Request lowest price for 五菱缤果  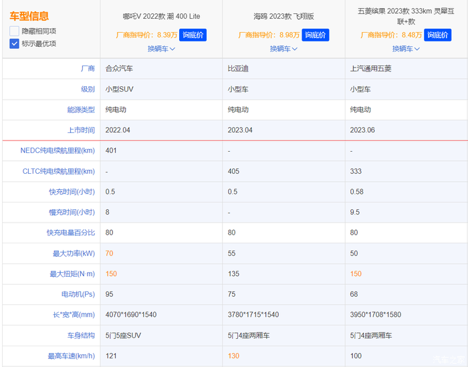pyautogui.click(x=438, y=35)
